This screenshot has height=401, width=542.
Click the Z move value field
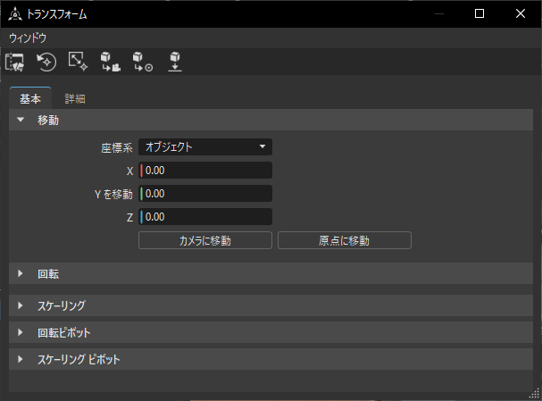[205, 217]
